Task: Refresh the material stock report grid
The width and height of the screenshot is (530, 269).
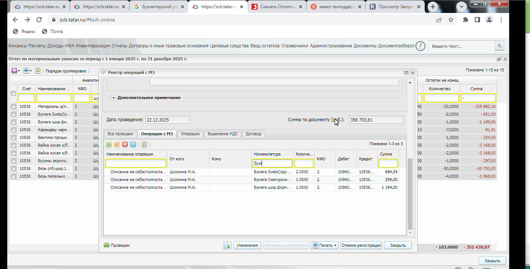Action: pos(38,71)
